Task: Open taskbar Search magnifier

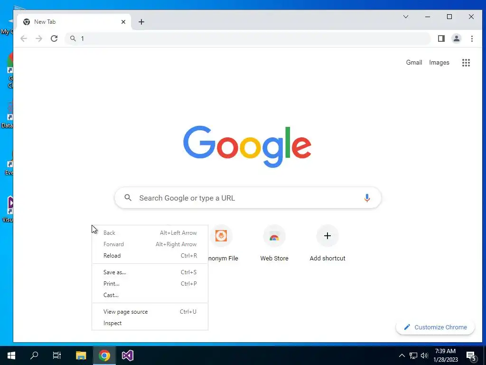Action: tap(34, 355)
